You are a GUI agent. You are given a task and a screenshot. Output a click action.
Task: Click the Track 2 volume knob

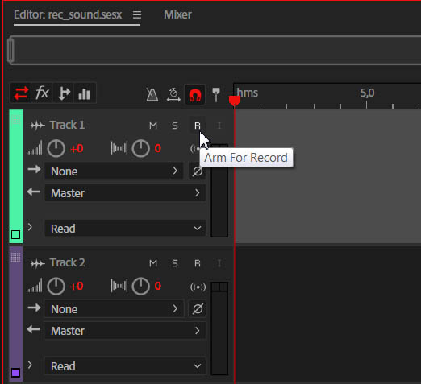click(x=56, y=286)
